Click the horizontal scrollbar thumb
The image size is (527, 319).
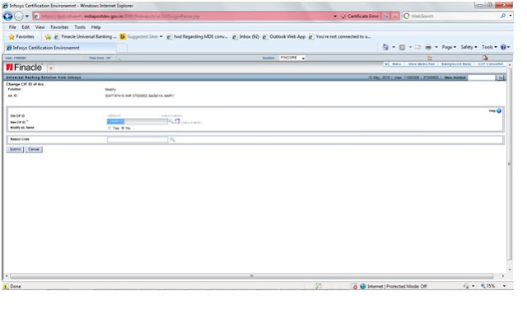(x=251, y=276)
